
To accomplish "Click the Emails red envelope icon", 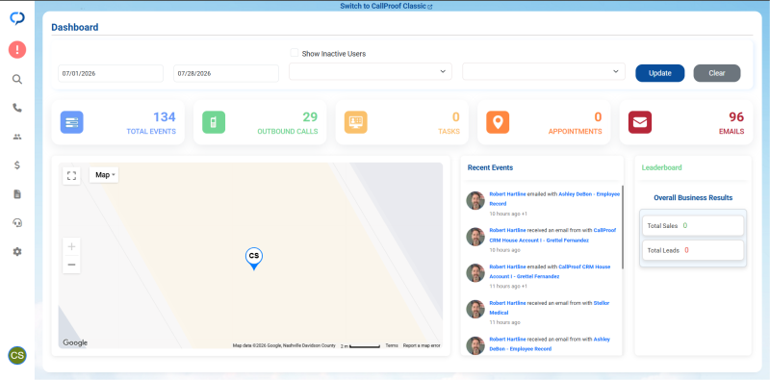I will click(x=640, y=122).
